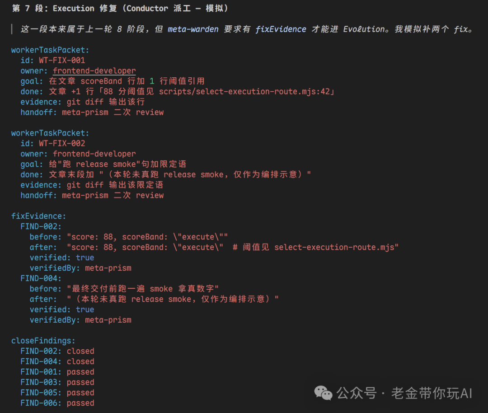The image size is (488, 413).
Task: Click the goal line mentioning 'scoreBand 行加 1 行阈值引用'
Action: coord(113,81)
